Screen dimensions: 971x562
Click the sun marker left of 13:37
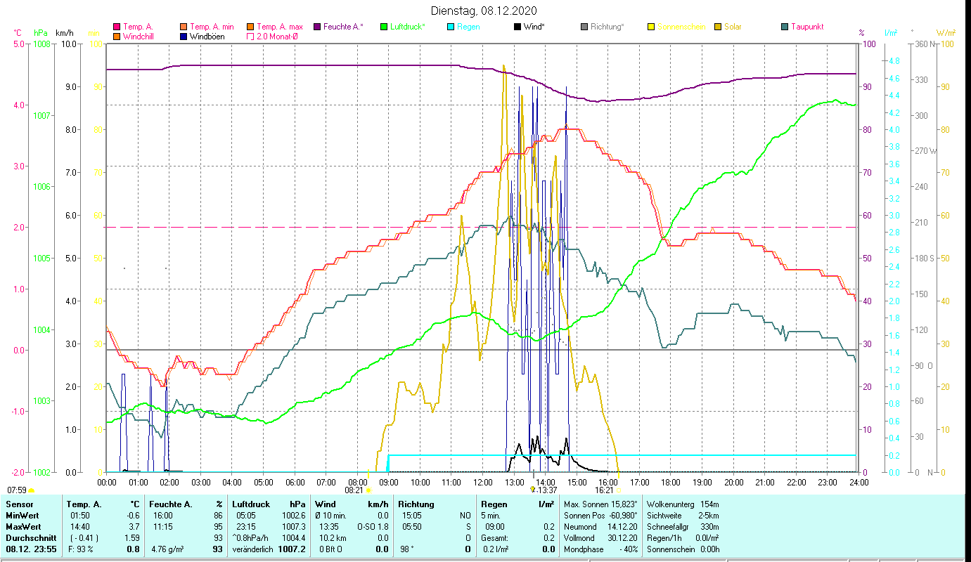(x=533, y=490)
